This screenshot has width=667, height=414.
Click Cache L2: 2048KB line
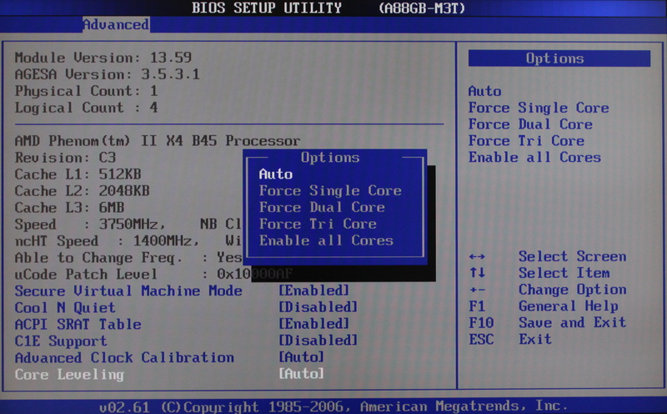tap(82, 191)
